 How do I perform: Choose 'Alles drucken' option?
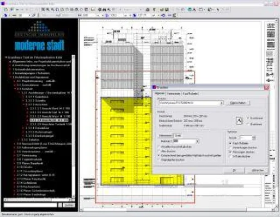tap(167, 151)
